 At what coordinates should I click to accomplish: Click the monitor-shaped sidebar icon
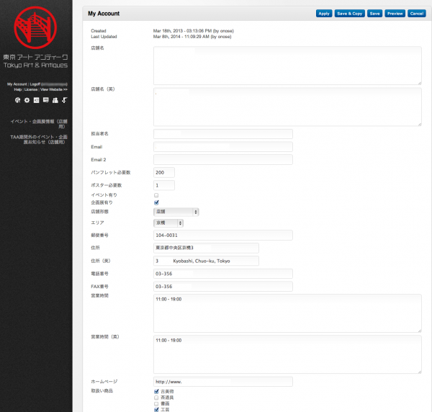tap(45, 100)
